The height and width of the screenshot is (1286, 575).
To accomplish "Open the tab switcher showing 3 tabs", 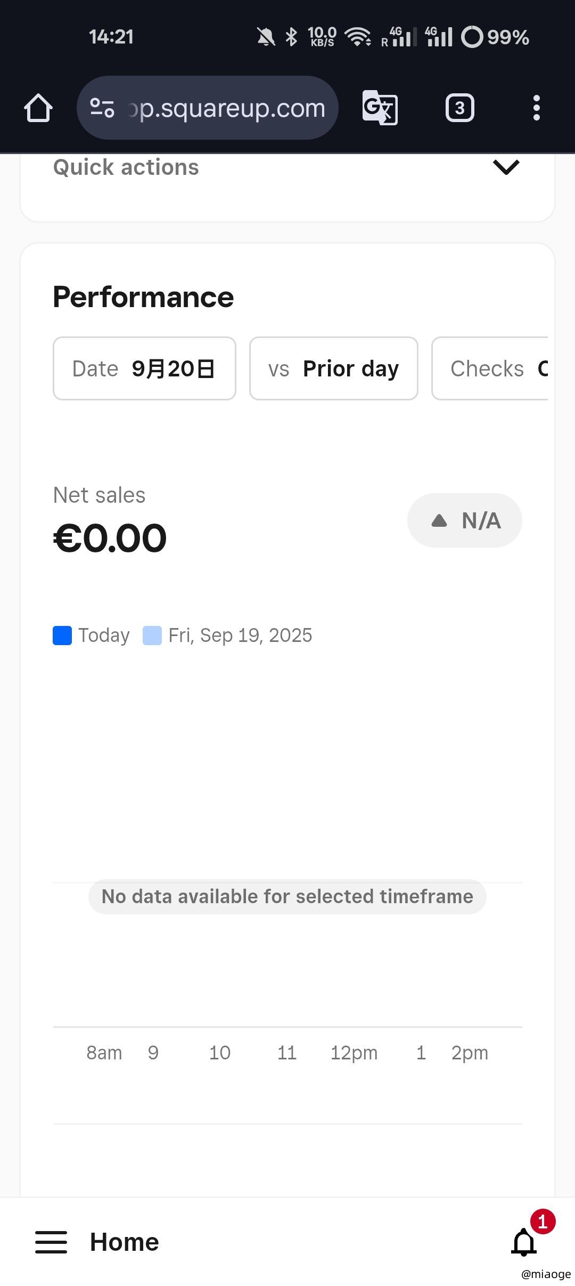I will (459, 108).
